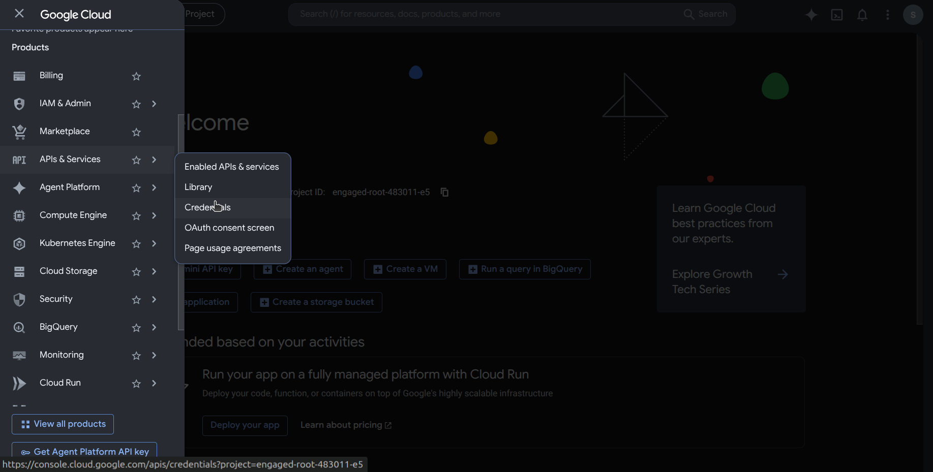The image size is (933, 472).
Task: Pin IAM & Admin with its star
Action: [136, 104]
